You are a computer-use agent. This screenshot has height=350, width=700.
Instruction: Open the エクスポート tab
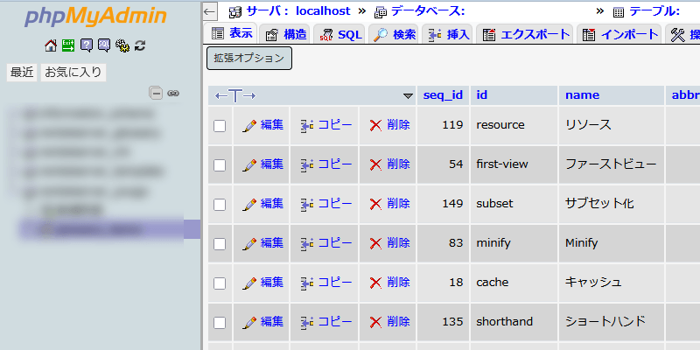point(526,34)
